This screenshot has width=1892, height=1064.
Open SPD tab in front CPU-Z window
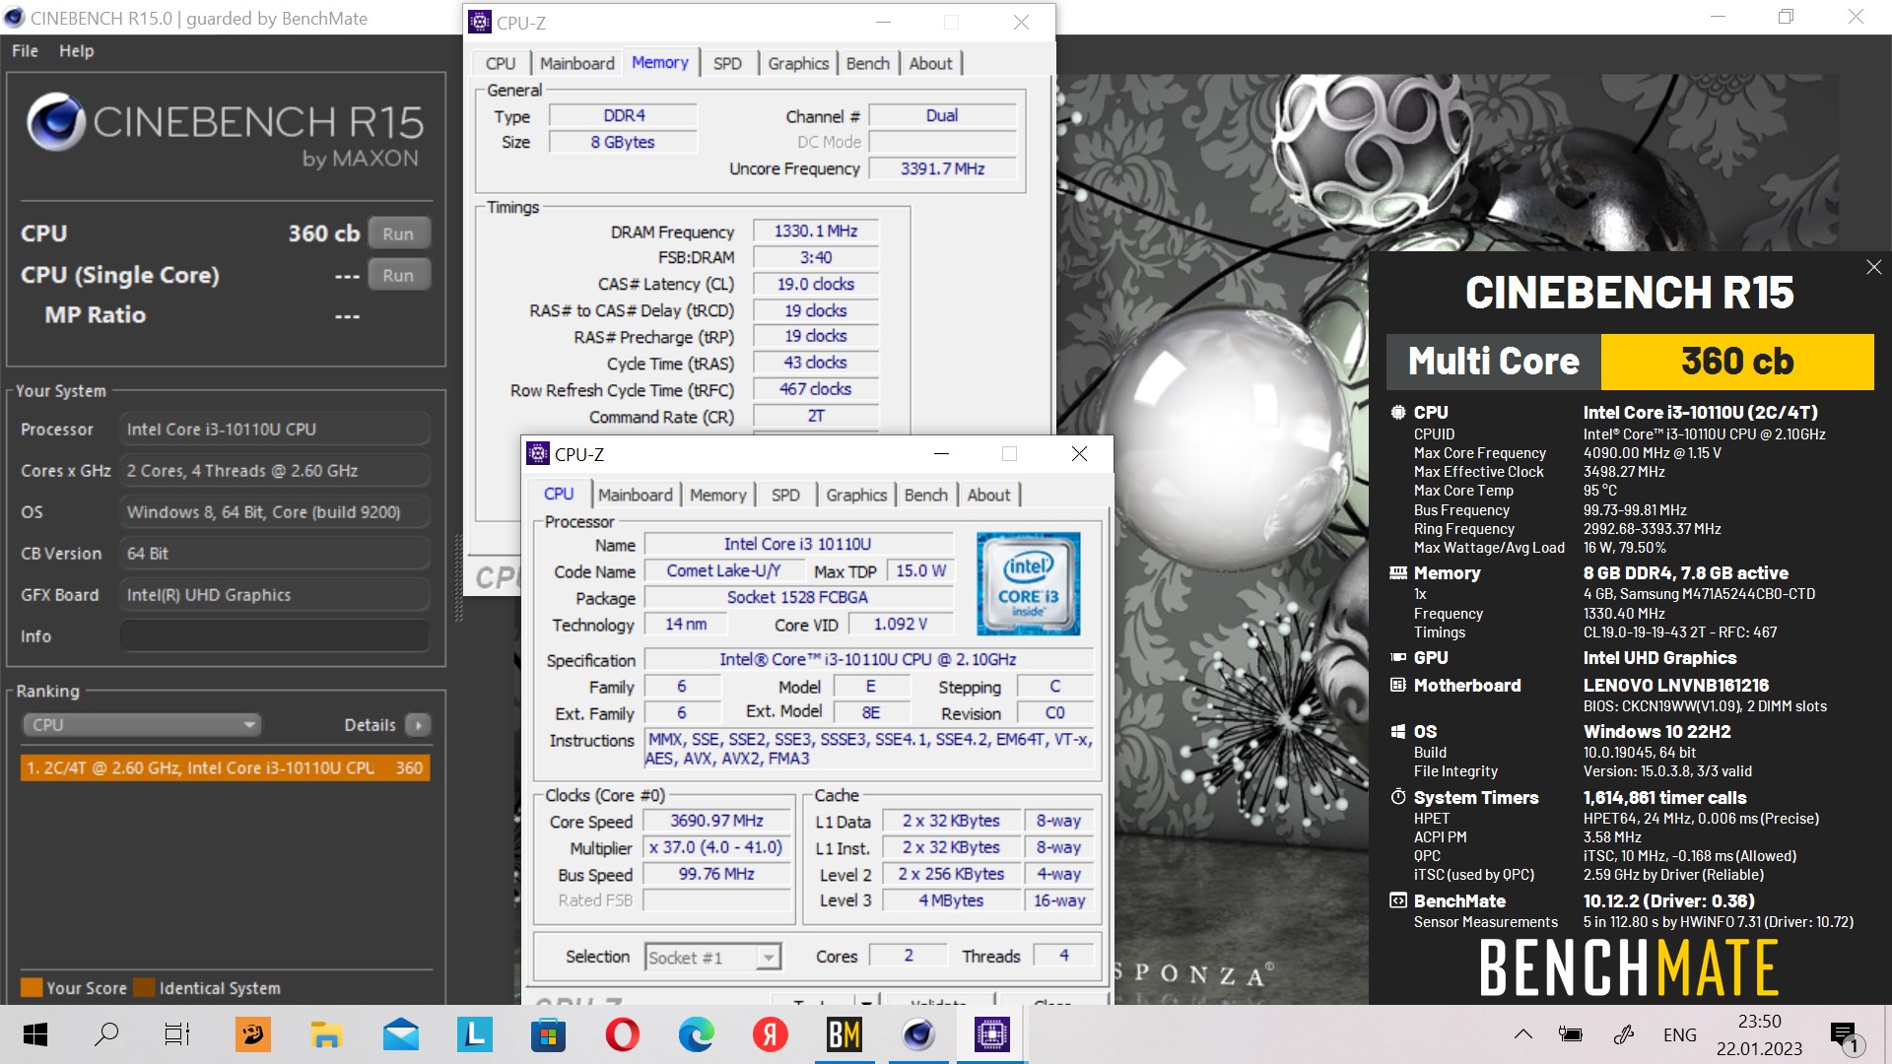785,495
